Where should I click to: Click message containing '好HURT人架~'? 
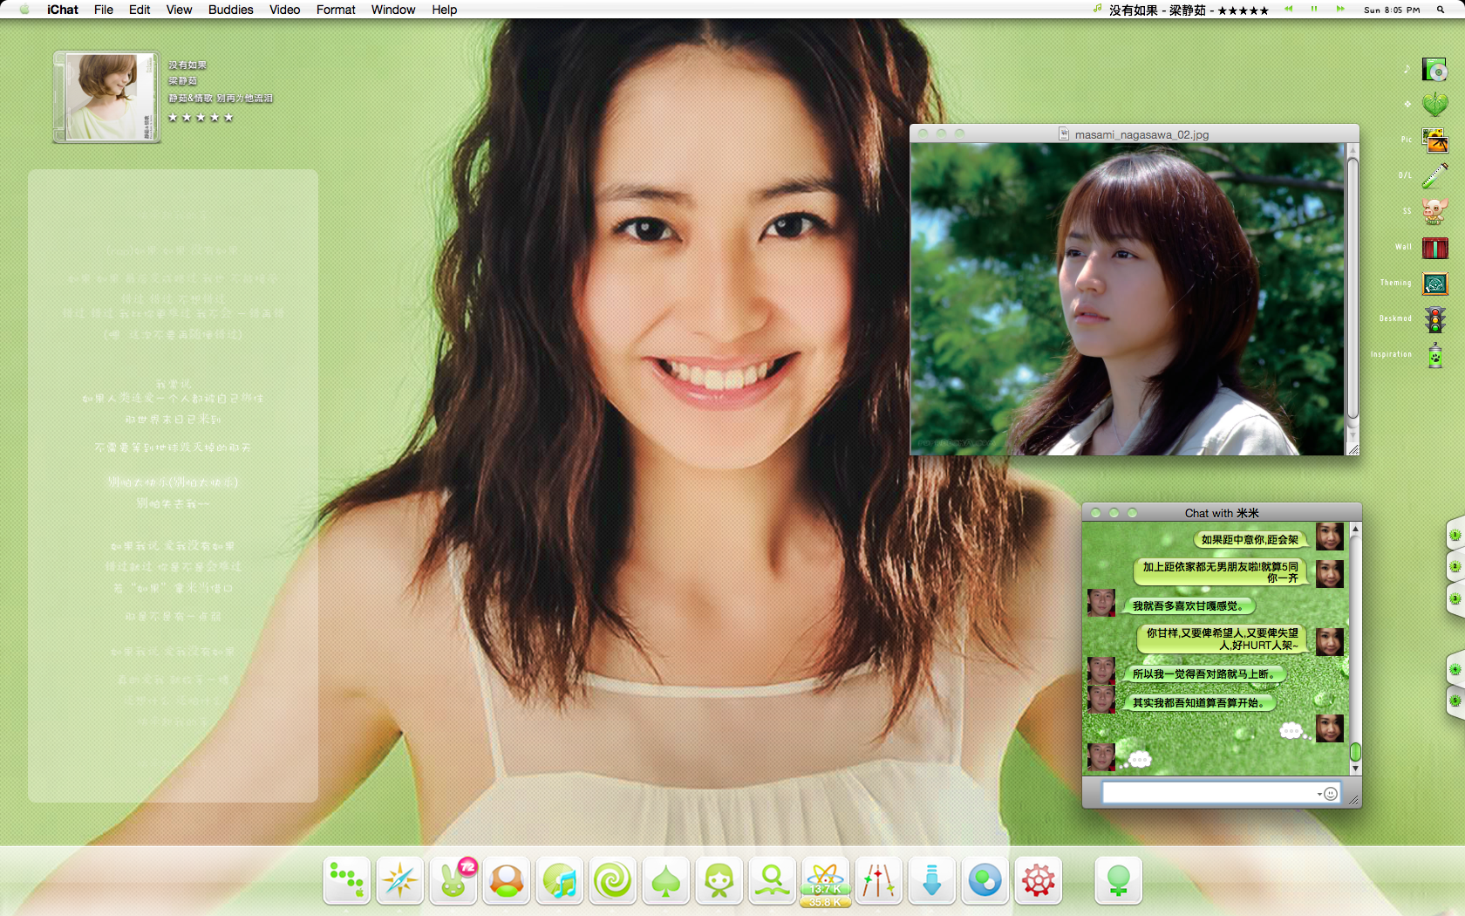point(1222,639)
